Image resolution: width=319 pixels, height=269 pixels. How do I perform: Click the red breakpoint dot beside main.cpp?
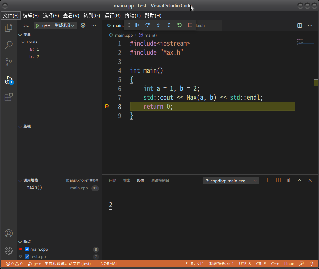coord(20,249)
